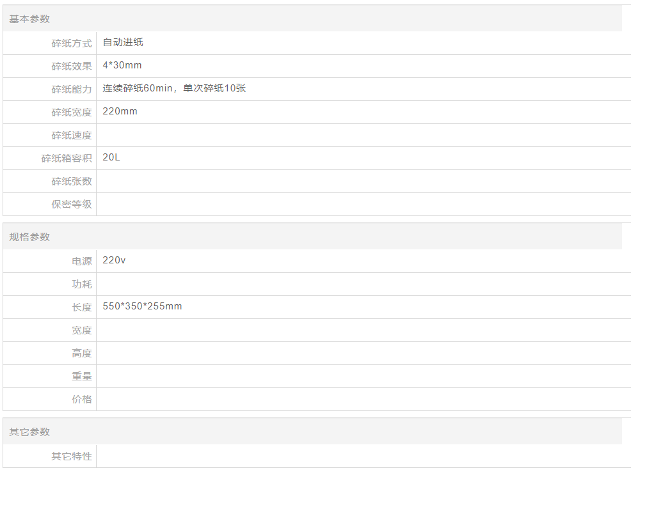Click the 自动进纸 value text

[x=123, y=43]
